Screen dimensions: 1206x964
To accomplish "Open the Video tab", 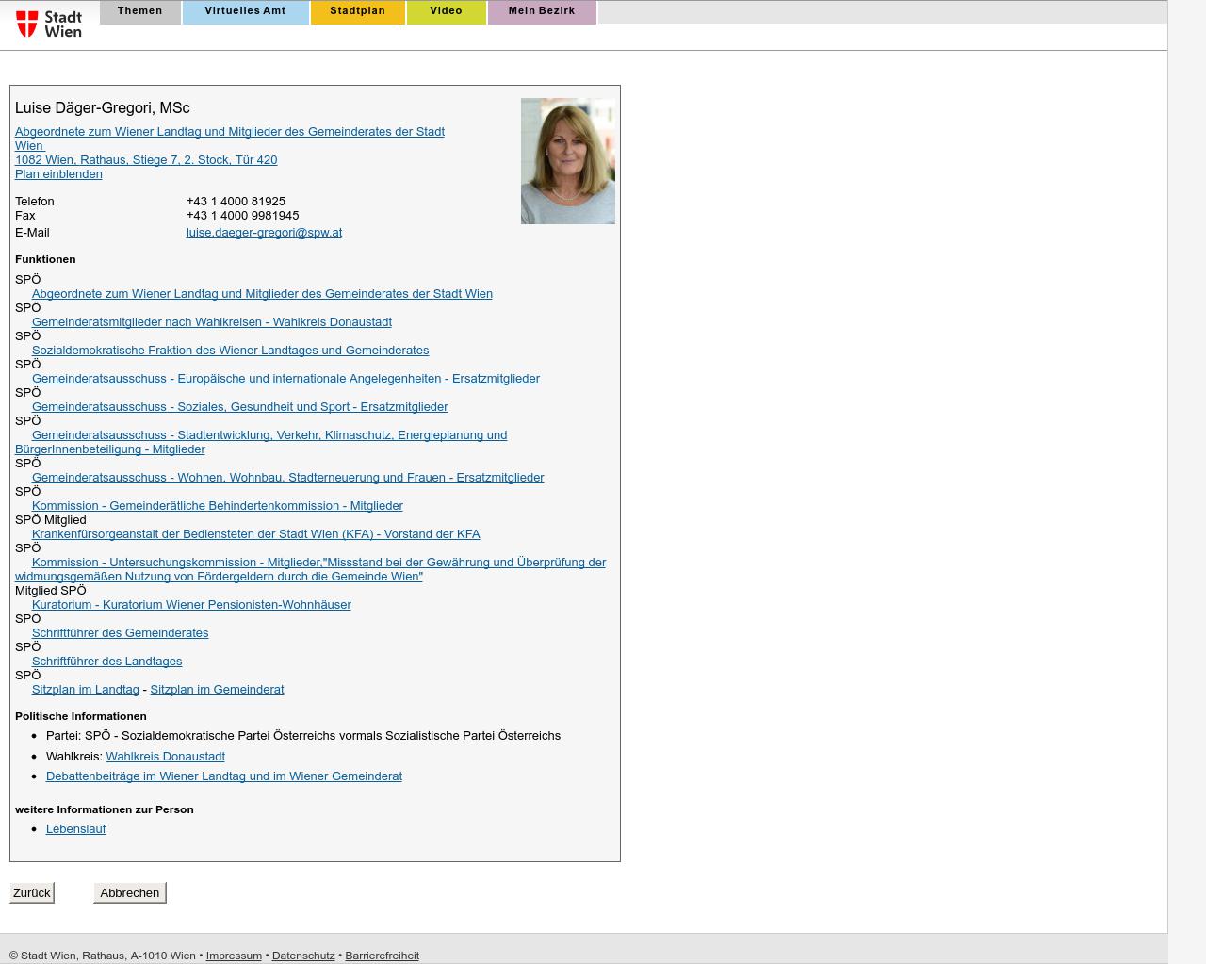I will [x=446, y=11].
